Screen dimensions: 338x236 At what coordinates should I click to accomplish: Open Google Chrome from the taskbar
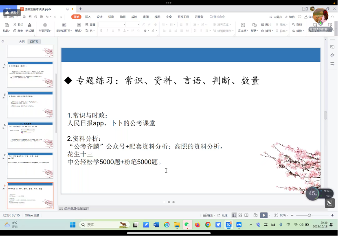[208, 225]
